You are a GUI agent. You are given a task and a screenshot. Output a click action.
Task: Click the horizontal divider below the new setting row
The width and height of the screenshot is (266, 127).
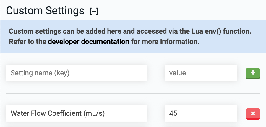133,93
